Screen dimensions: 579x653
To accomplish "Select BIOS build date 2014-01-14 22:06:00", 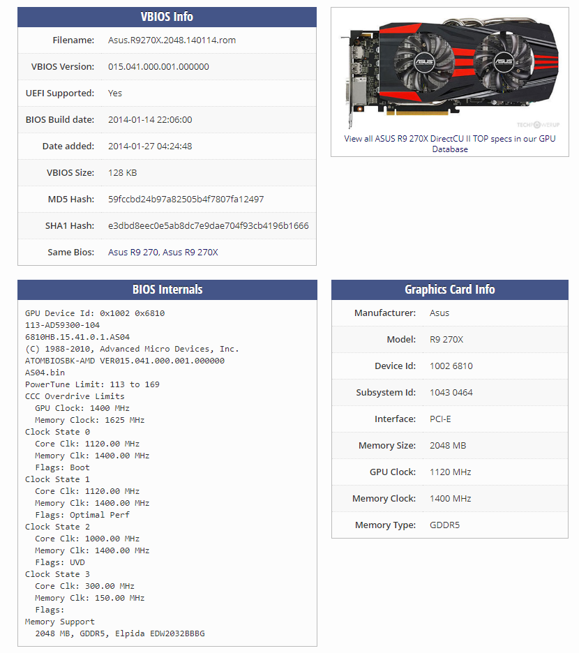I will coord(150,120).
